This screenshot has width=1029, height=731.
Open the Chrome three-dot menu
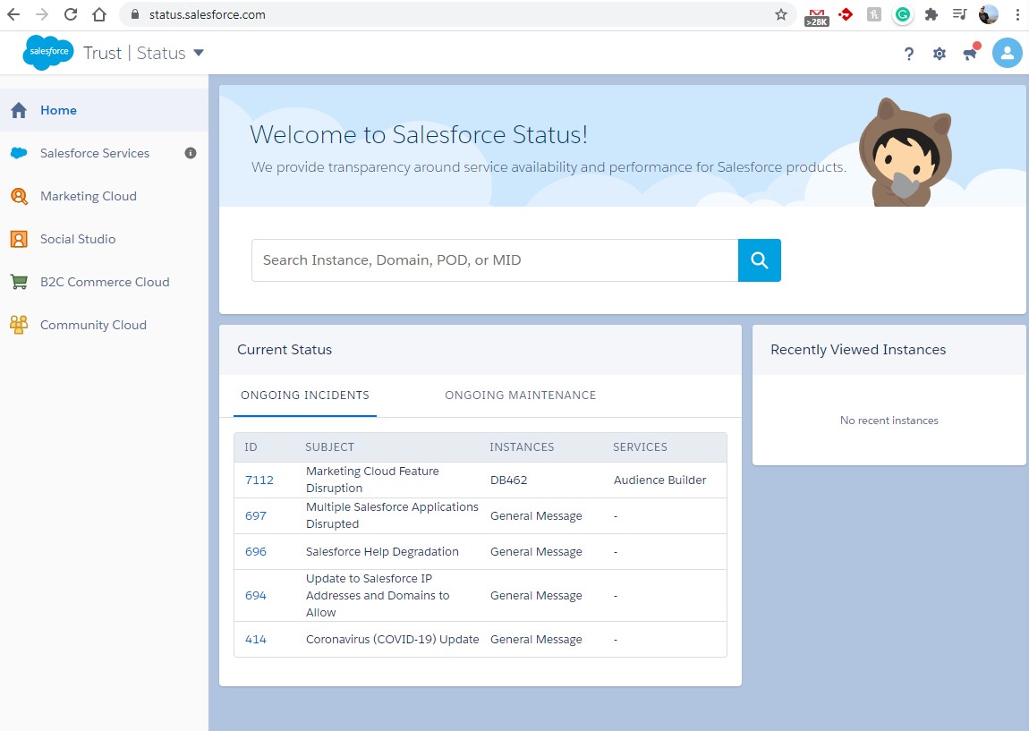pos(1016,14)
